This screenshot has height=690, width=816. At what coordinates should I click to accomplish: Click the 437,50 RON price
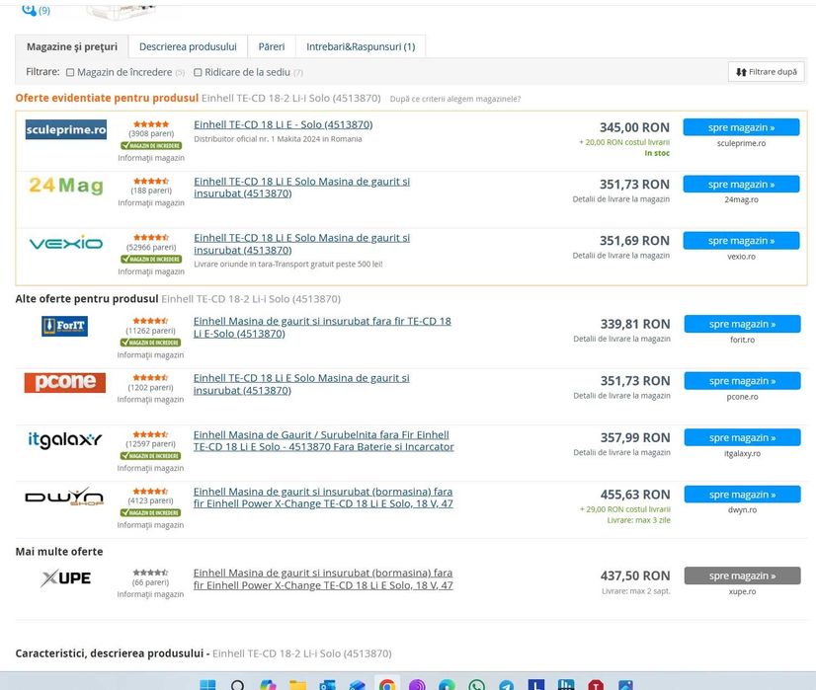click(x=635, y=575)
